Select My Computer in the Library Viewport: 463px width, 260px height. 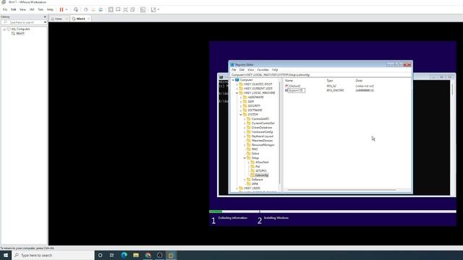pos(20,29)
